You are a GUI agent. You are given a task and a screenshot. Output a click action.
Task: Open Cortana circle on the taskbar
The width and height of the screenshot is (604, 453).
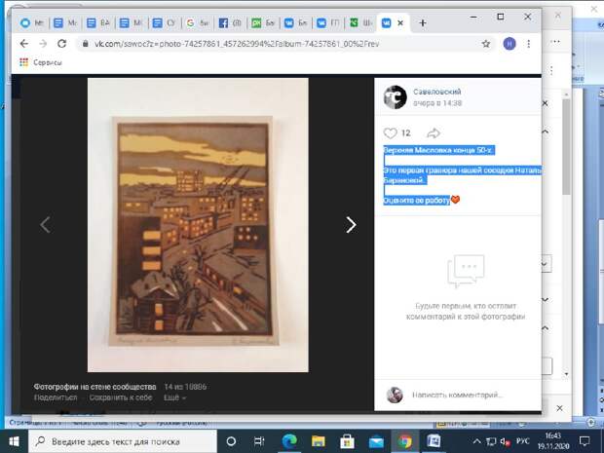coord(231,441)
